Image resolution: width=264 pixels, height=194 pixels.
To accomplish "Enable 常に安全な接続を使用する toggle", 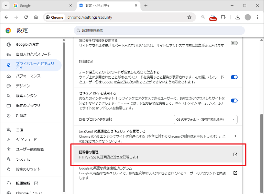I will coord(234,43).
